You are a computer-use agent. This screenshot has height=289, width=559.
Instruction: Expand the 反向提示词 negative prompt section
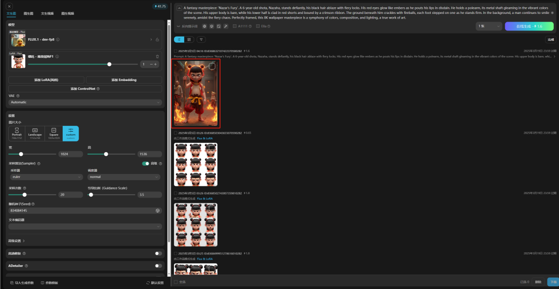click(187, 26)
